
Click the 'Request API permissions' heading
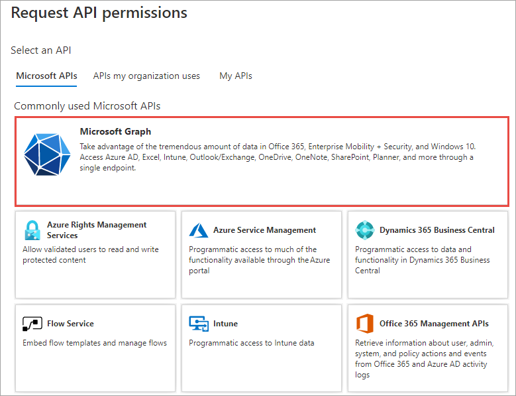point(99,13)
